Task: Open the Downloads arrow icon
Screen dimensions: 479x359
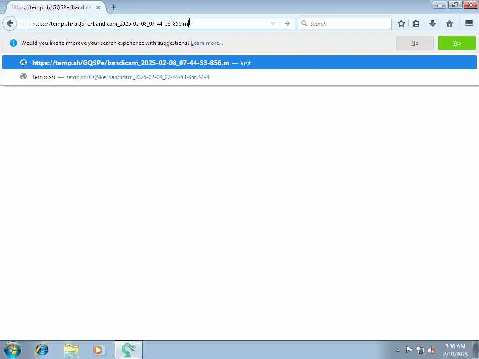Action: point(433,23)
